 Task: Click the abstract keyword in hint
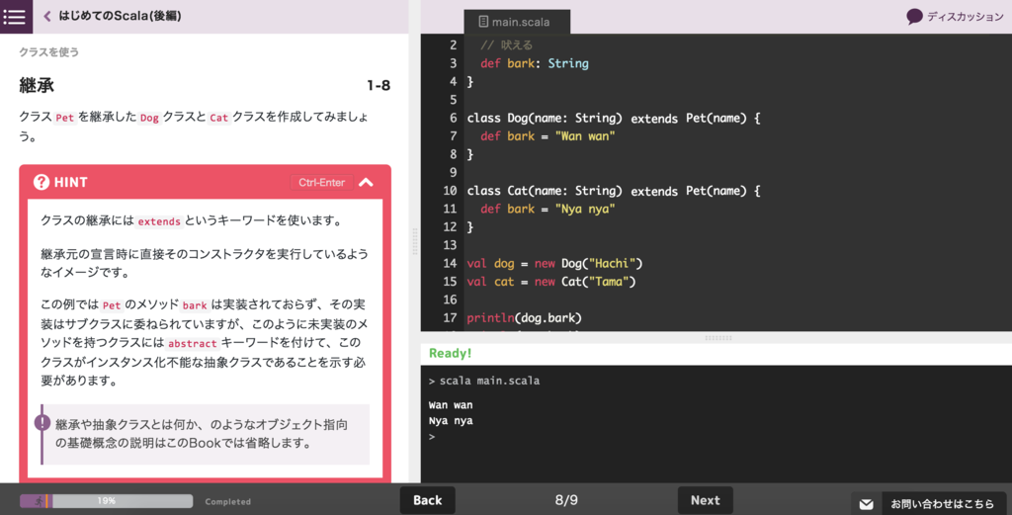[193, 343]
